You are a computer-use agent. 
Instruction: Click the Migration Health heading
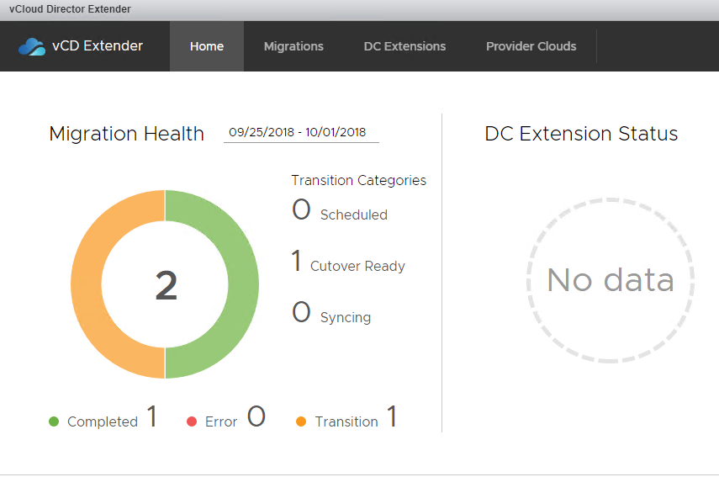126,134
